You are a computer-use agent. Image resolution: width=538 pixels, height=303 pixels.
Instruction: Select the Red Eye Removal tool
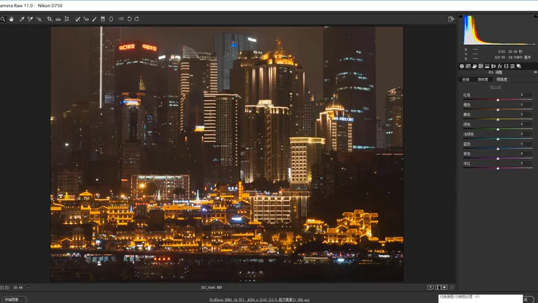click(86, 19)
